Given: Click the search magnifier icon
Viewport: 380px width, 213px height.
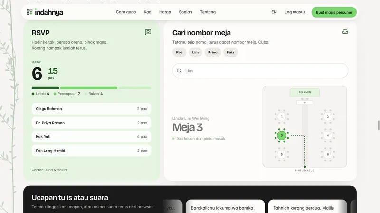Looking at the screenshot, I should click(179, 71).
